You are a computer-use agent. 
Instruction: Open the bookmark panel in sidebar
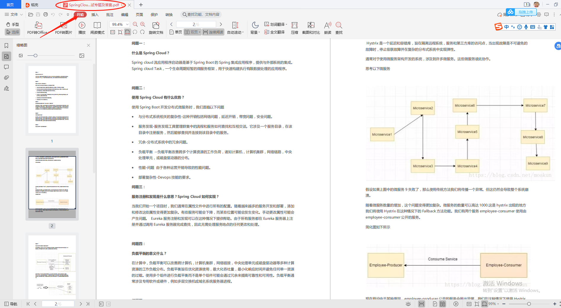(x=6, y=45)
